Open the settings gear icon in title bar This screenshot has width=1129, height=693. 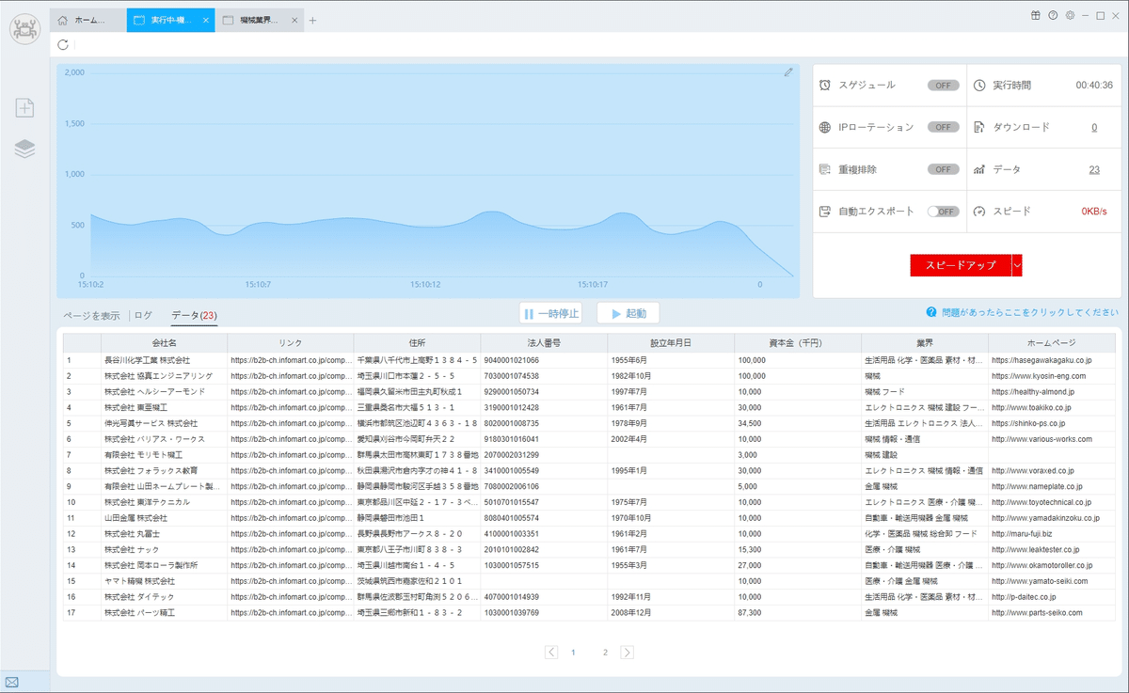[1070, 15]
